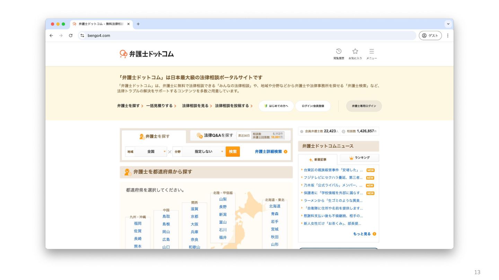
Task: Select 宮城 prefecture
Action: tap(275, 229)
